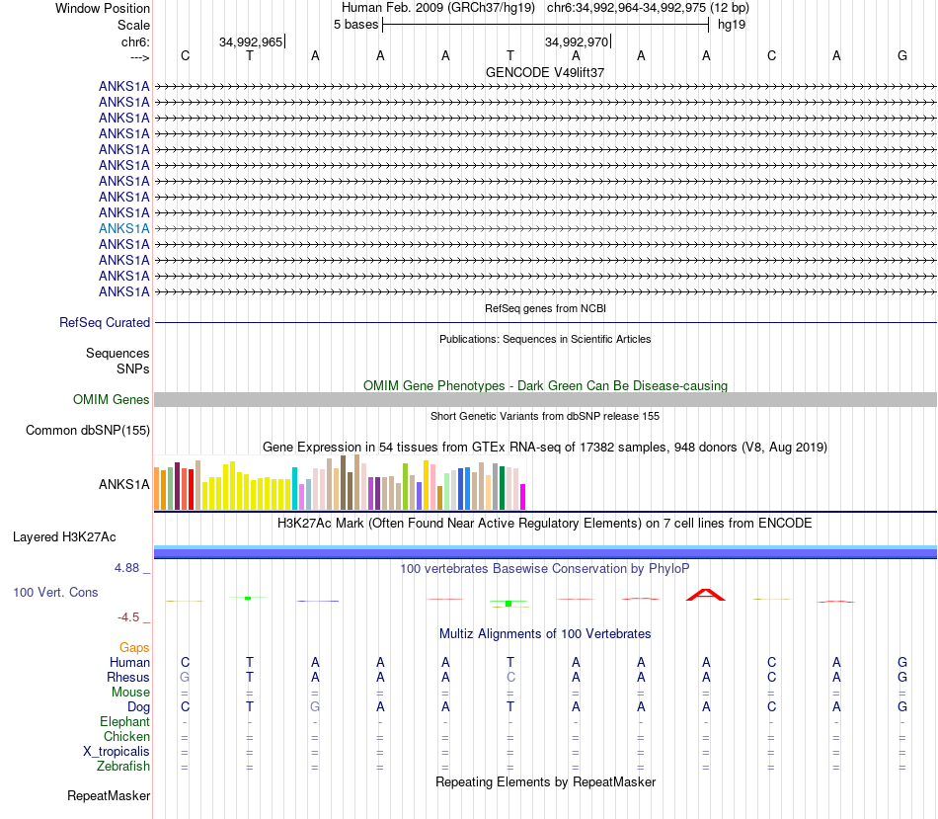Select the Layered H3K27Ac label

(64, 537)
